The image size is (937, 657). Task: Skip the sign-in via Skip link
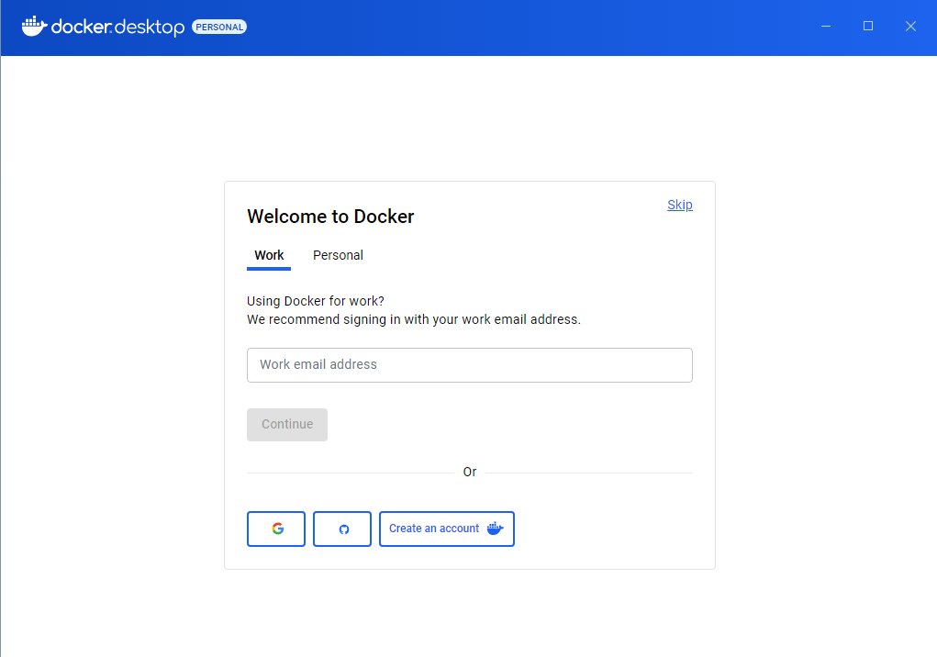[679, 205]
